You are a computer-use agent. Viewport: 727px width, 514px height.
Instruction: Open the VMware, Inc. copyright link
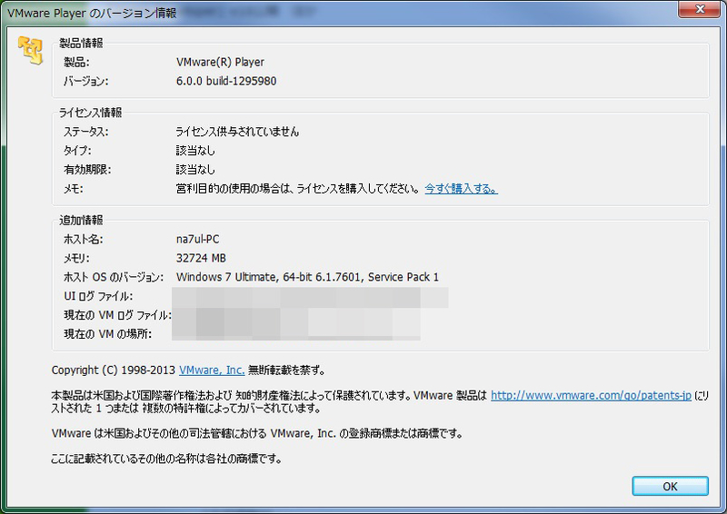[x=212, y=370]
